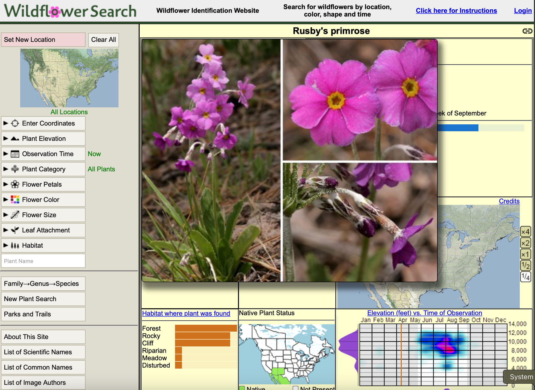
Task: Click the trees icon for Habitat
Action: tap(15, 246)
